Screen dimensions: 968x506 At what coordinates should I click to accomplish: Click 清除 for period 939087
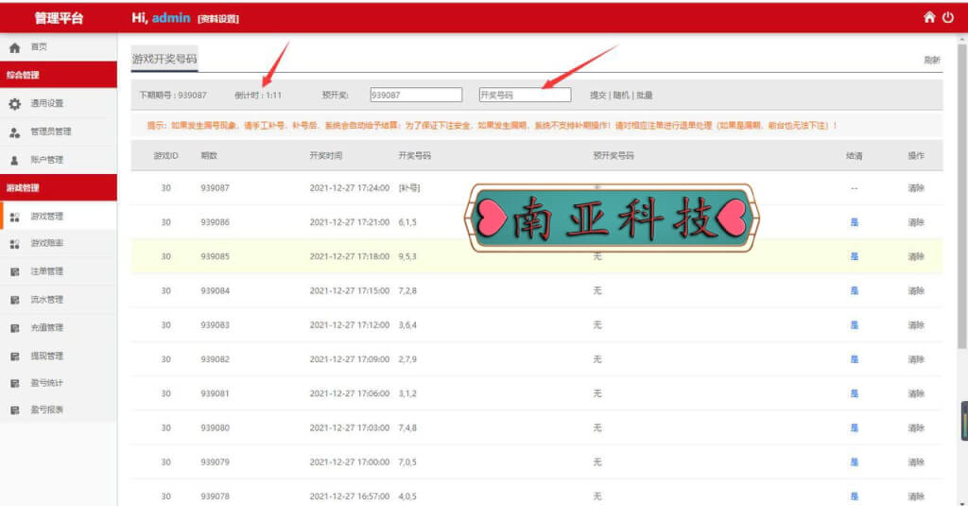pos(916,188)
